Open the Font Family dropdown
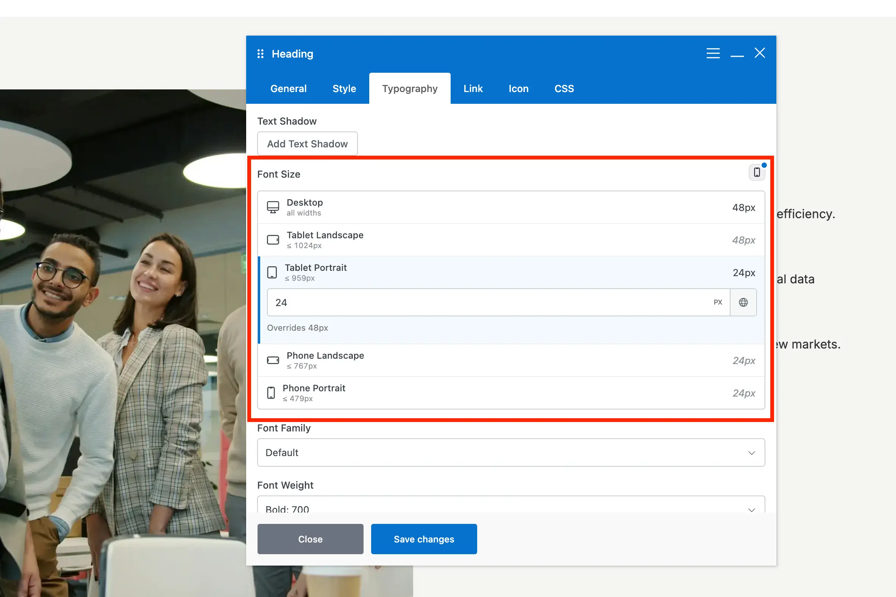Image resolution: width=896 pixels, height=597 pixels. tap(511, 452)
